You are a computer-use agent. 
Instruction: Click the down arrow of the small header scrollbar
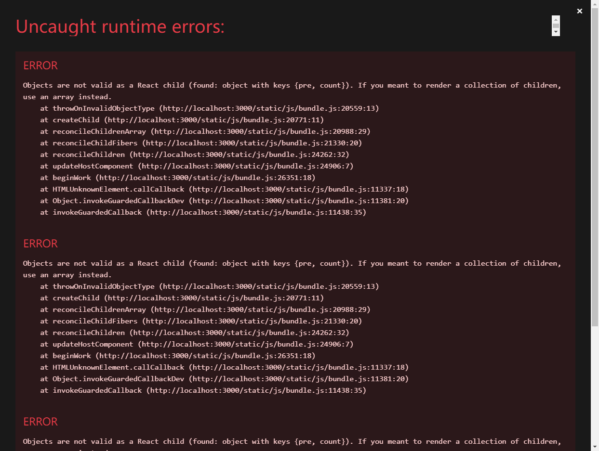click(556, 32)
